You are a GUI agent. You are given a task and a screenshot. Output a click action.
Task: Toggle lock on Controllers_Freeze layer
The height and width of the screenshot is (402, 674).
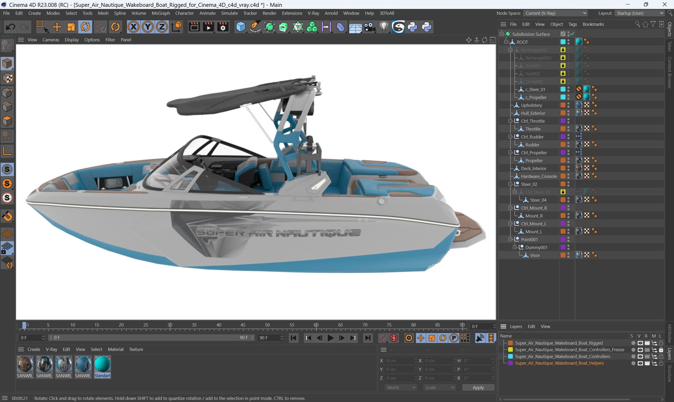pos(661,350)
